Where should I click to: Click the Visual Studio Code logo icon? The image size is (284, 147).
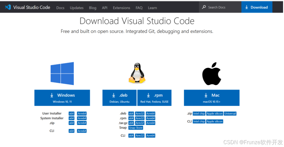[8, 7]
